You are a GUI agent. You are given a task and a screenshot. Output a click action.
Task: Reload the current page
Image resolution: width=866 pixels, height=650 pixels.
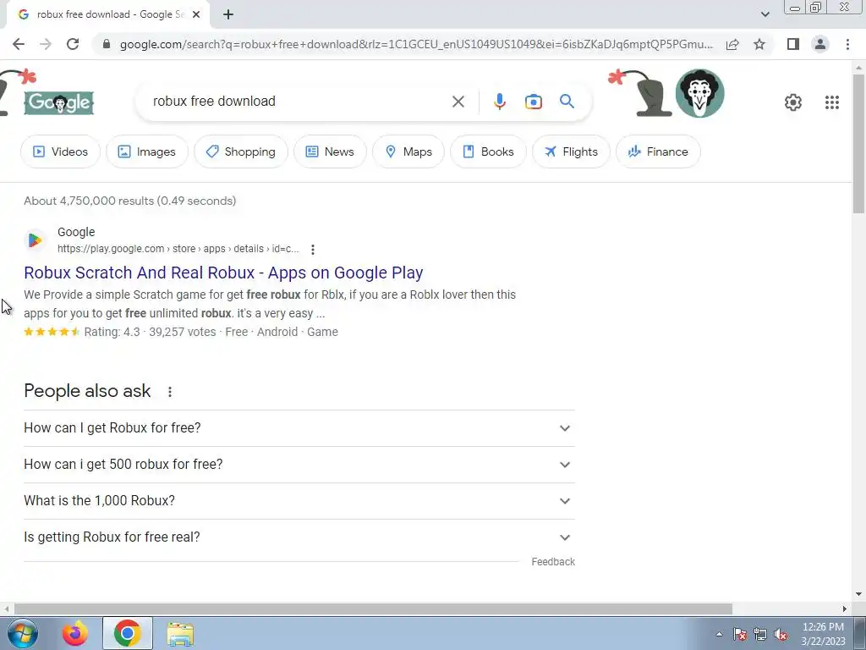click(73, 44)
